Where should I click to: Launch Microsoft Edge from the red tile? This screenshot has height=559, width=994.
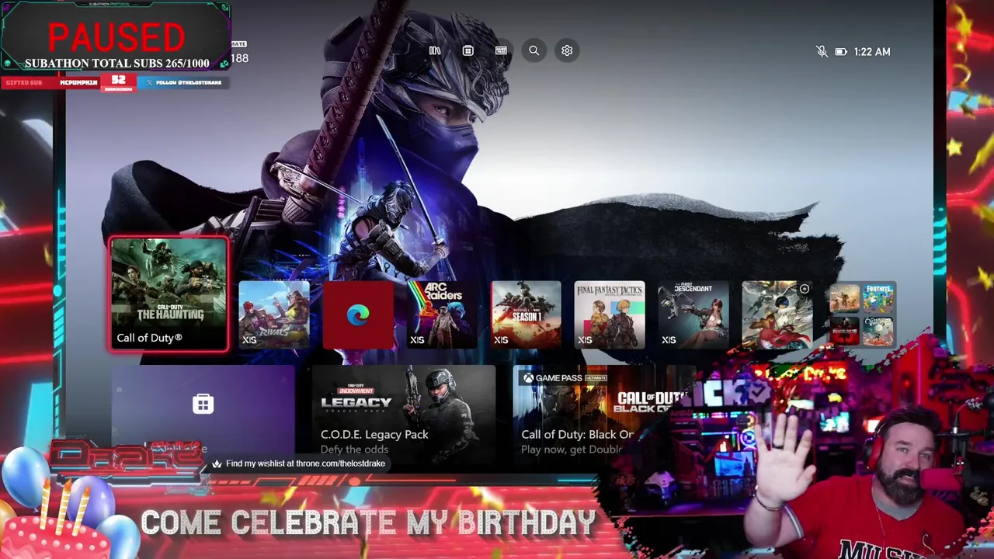point(358,314)
